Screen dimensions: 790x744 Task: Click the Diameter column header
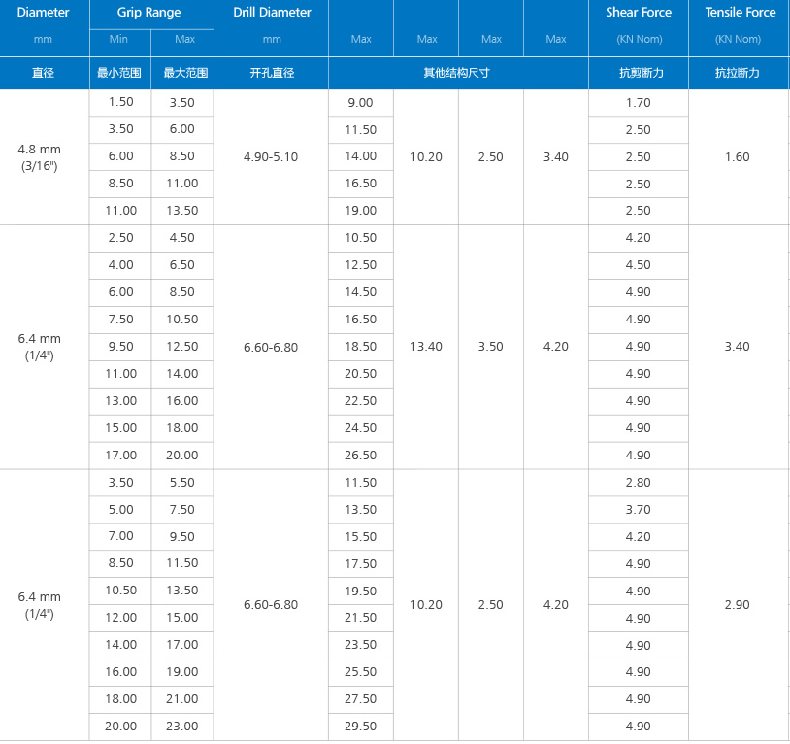(x=43, y=13)
